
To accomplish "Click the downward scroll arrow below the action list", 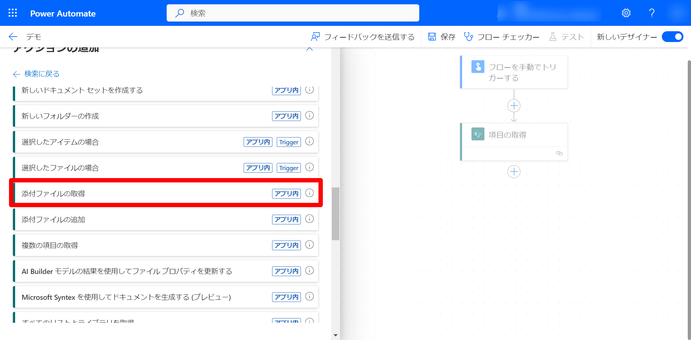I will coord(335,335).
